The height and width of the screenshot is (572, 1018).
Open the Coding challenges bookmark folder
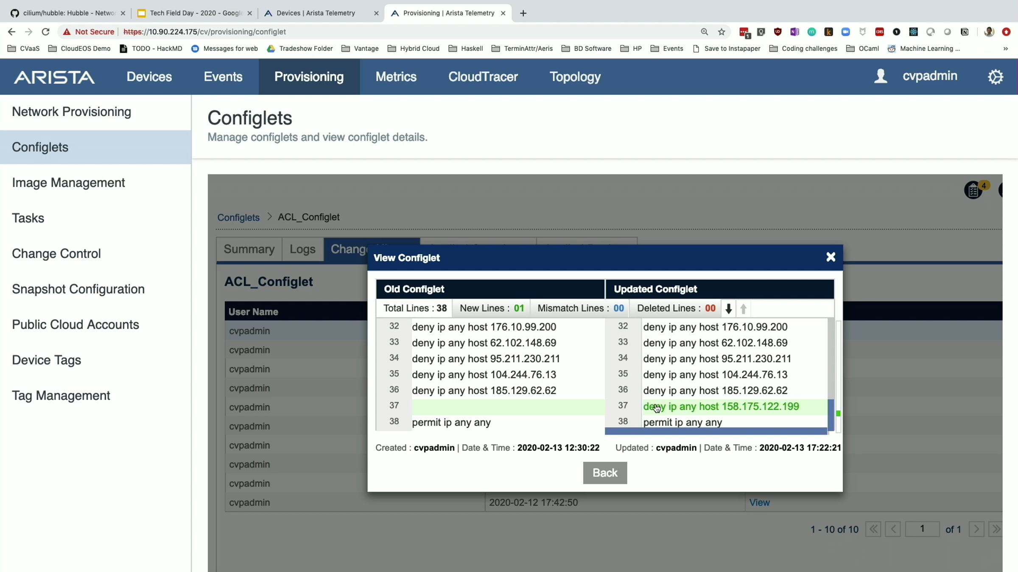pyautogui.click(x=803, y=49)
